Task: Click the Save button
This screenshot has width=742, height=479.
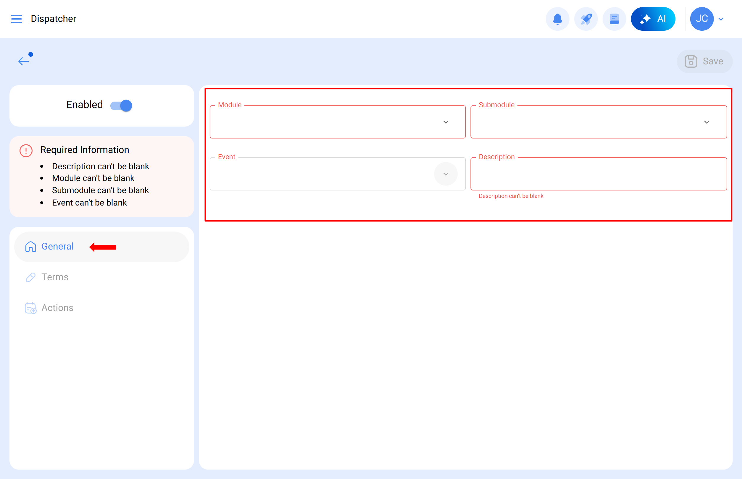Action: pyautogui.click(x=704, y=61)
